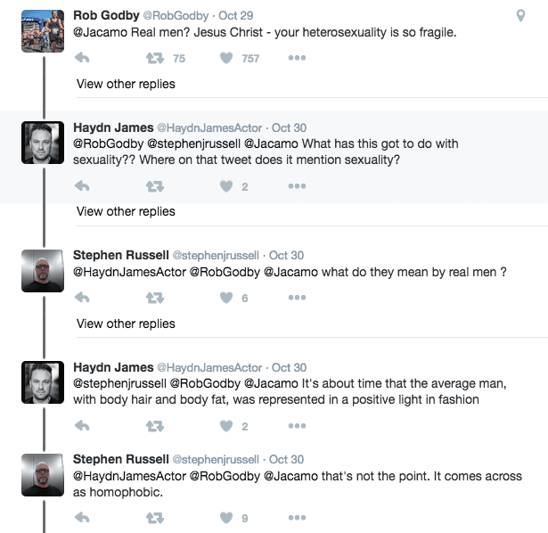This screenshot has width=548, height=533.
Task: Like Stephen Russell's "real men" tweet
Action: point(226,298)
